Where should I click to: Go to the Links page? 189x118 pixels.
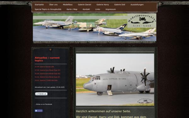coord(98,9)
